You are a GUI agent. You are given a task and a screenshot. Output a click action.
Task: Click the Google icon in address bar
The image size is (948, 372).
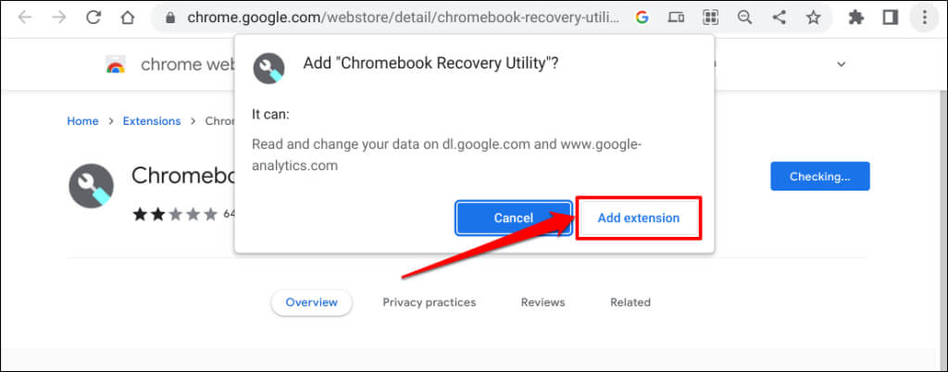pos(642,17)
